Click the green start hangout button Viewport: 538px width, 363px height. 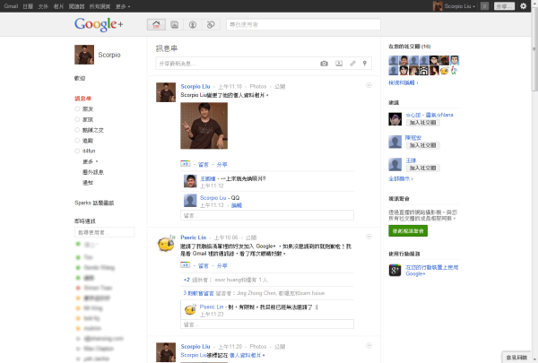[408, 231]
